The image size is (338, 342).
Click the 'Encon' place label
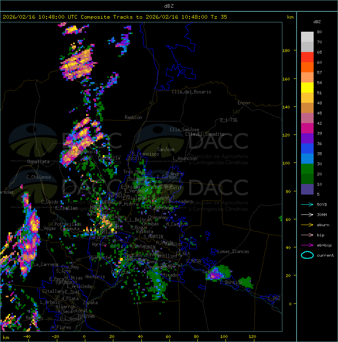click(x=244, y=103)
